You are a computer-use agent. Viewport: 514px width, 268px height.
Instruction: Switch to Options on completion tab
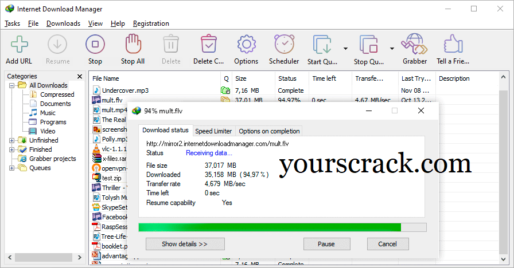pyautogui.click(x=269, y=131)
